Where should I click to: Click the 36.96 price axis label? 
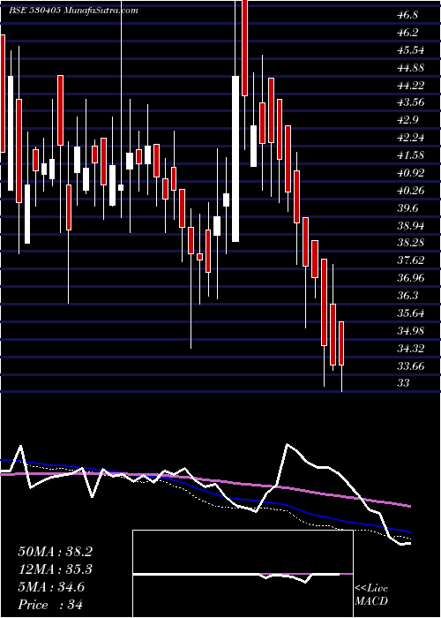(x=411, y=278)
